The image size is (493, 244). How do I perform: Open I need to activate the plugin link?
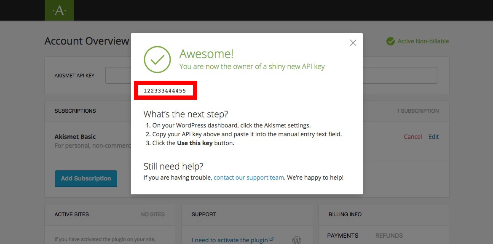click(x=230, y=240)
